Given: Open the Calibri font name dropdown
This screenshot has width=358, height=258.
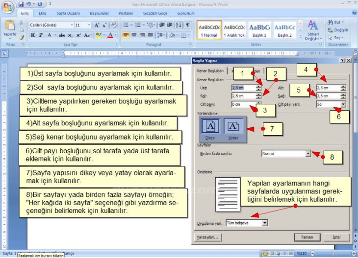Looking at the screenshot, I should [x=72, y=25].
